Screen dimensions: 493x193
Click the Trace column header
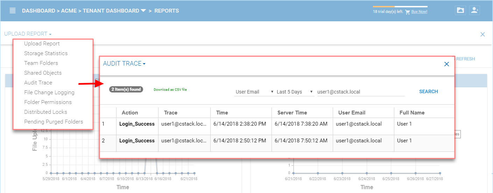tap(171, 113)
